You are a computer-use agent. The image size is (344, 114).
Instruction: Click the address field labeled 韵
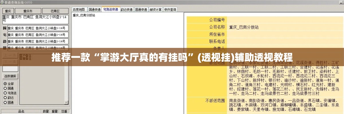coord(38,41)
